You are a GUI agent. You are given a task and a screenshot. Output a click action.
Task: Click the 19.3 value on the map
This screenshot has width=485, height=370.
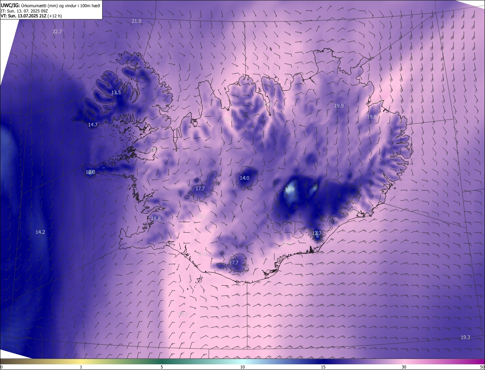[465, 337]
